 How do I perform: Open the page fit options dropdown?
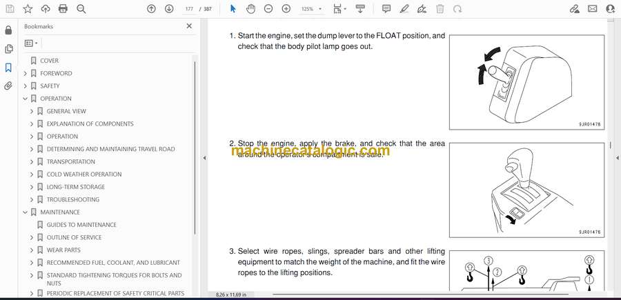click(x=339, y=9)
